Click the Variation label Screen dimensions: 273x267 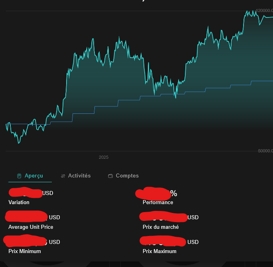tap(19, 203)
